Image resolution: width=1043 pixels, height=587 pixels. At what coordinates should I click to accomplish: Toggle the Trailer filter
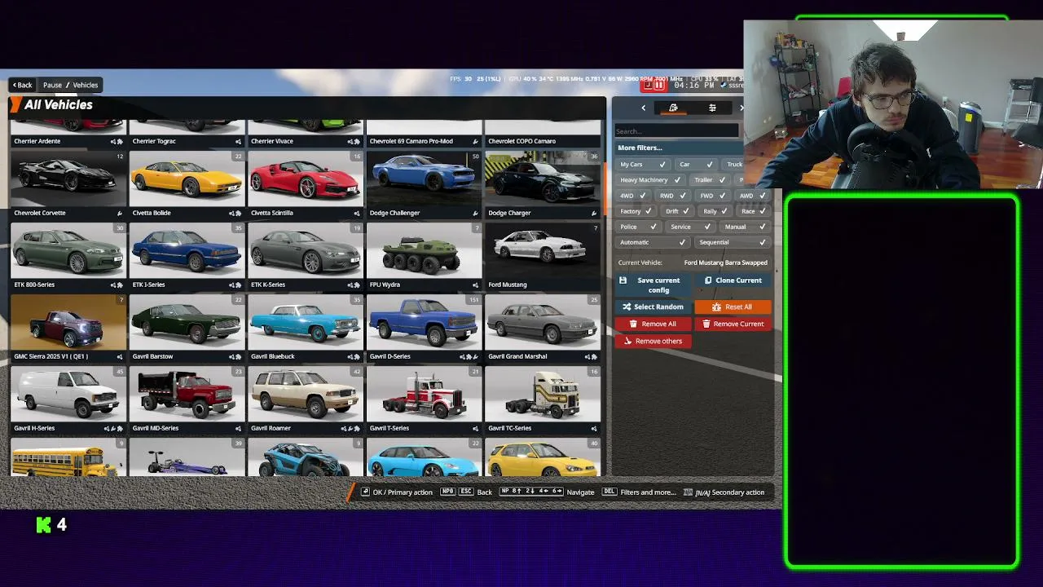710,180
